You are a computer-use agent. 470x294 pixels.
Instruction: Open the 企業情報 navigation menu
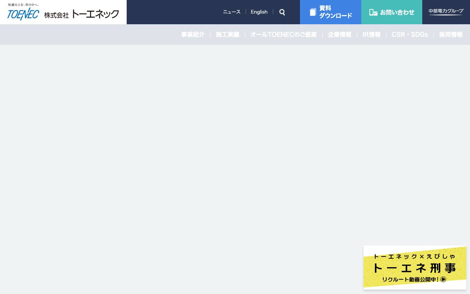coord(339,35)
